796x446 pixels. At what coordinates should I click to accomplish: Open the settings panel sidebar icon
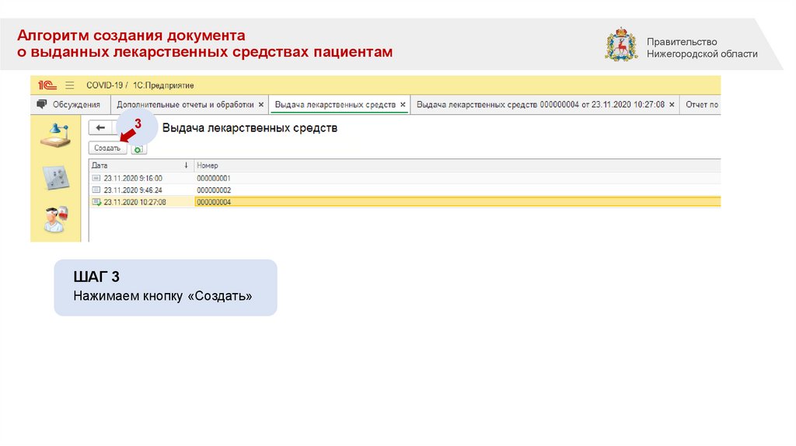(x=56, y=178)
